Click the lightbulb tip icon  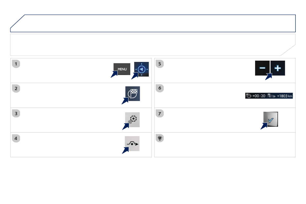pyautogui.click(x=160, y=138)
